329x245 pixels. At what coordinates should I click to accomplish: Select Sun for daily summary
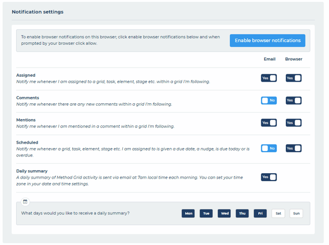point(296,214)
